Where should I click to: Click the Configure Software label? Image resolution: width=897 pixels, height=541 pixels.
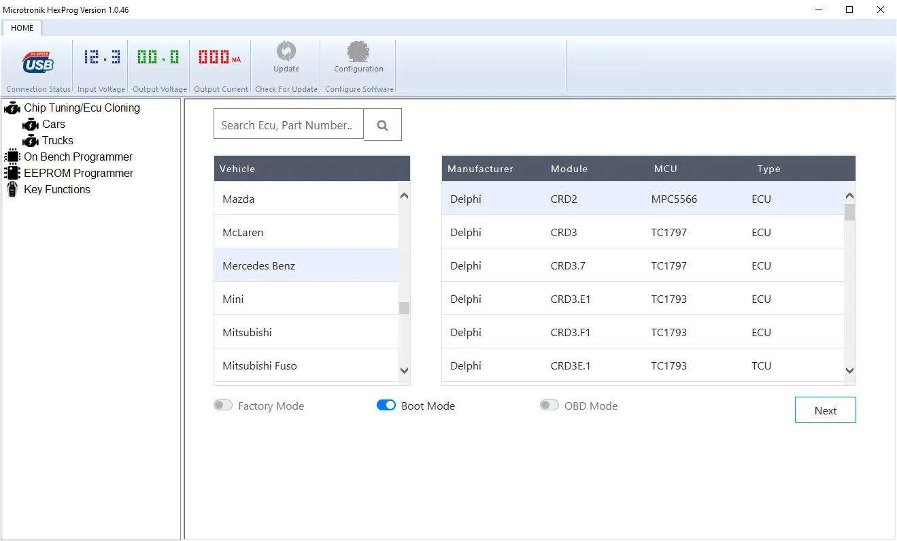tap(359, 89)
